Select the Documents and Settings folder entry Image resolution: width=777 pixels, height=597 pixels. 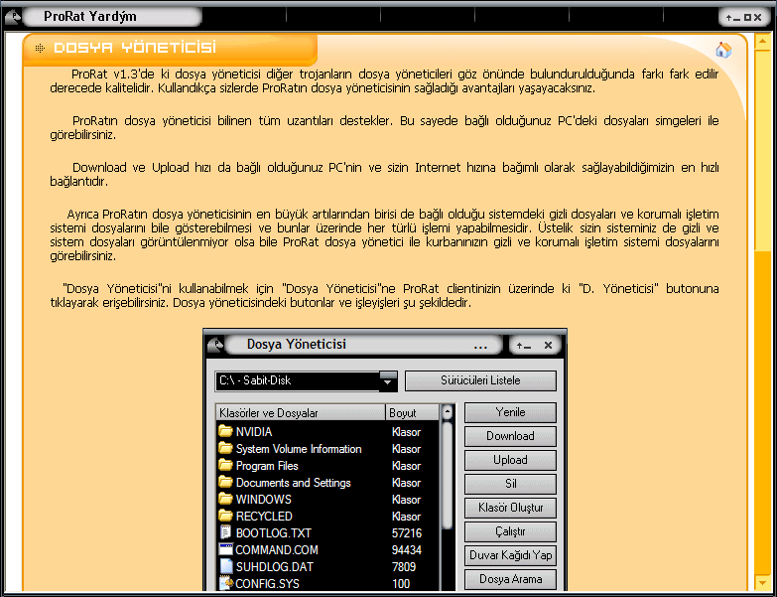click(293, 483)
